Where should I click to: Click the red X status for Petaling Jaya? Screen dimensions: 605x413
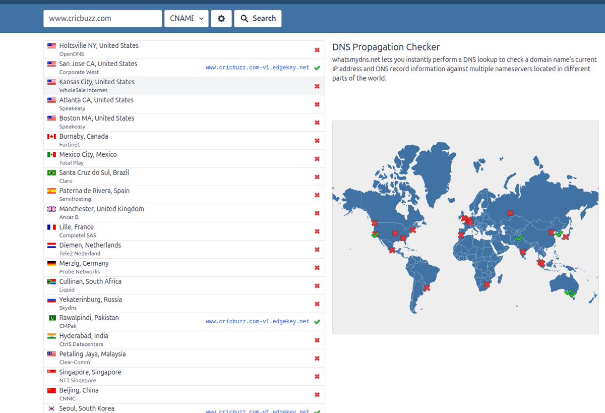(x=317, y=359)
